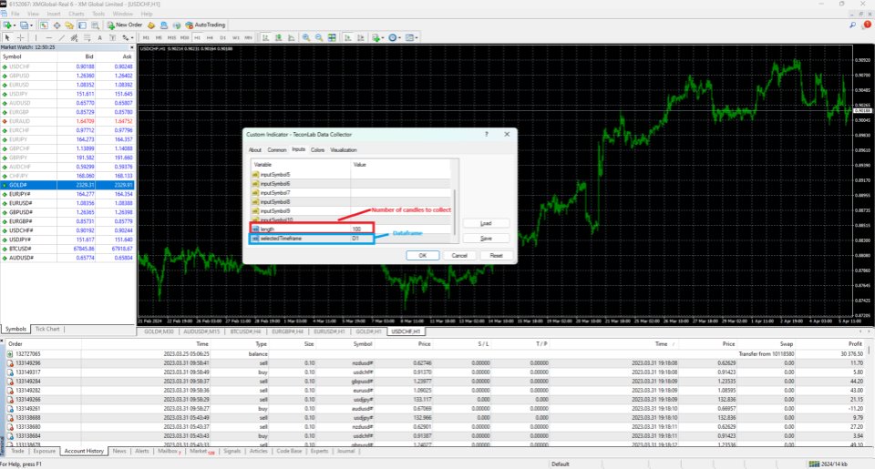This screenshot has width=875, height=469.
Task: Select the horizontal line drawing tool
Action: (49, 38)
